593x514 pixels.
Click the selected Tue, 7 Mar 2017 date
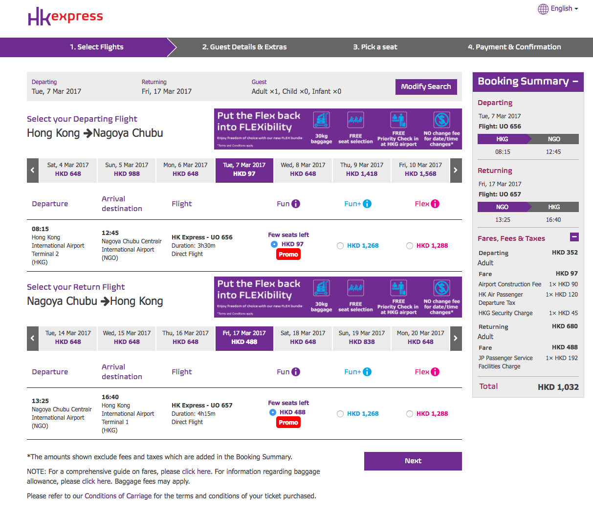tap(244, 170)
